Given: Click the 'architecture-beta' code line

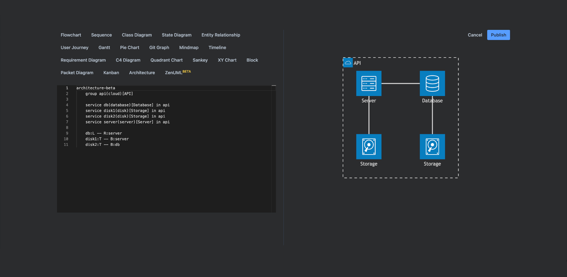Looking at the screenshot, I should 96,88.
